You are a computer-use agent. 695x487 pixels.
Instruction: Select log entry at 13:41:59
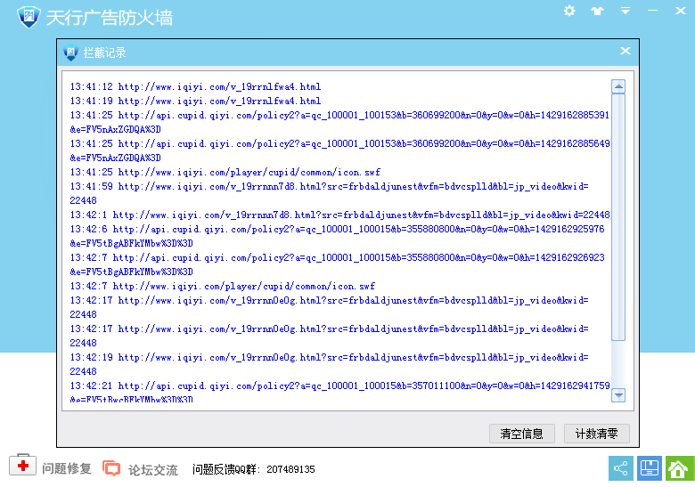click(x=330, y=193)
